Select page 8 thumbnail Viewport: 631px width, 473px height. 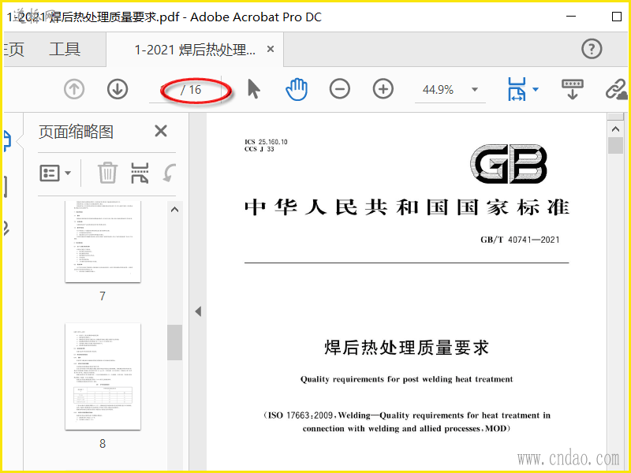(103, 376)
